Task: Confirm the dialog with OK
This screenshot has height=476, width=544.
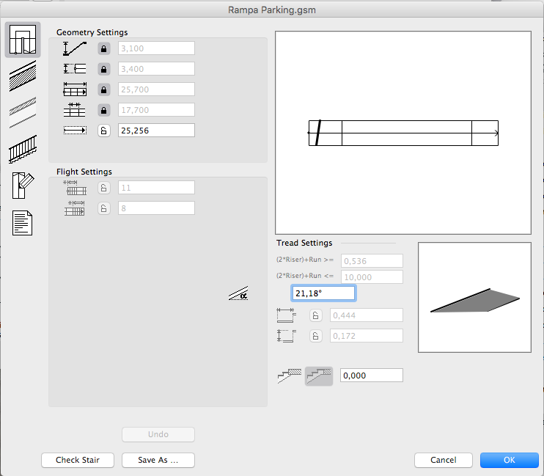Action: pos(510,460)
